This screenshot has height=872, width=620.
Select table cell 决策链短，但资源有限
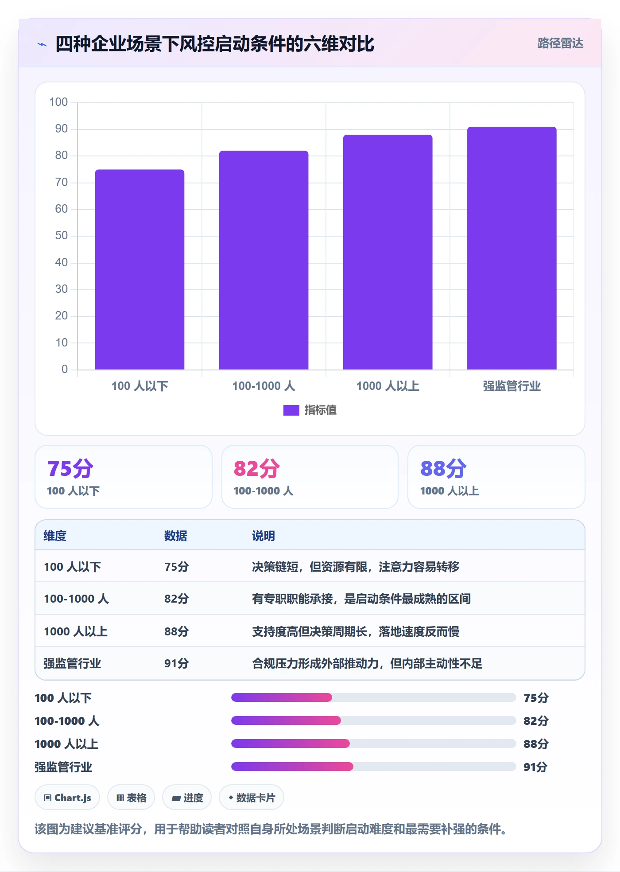tap(356, 567)
